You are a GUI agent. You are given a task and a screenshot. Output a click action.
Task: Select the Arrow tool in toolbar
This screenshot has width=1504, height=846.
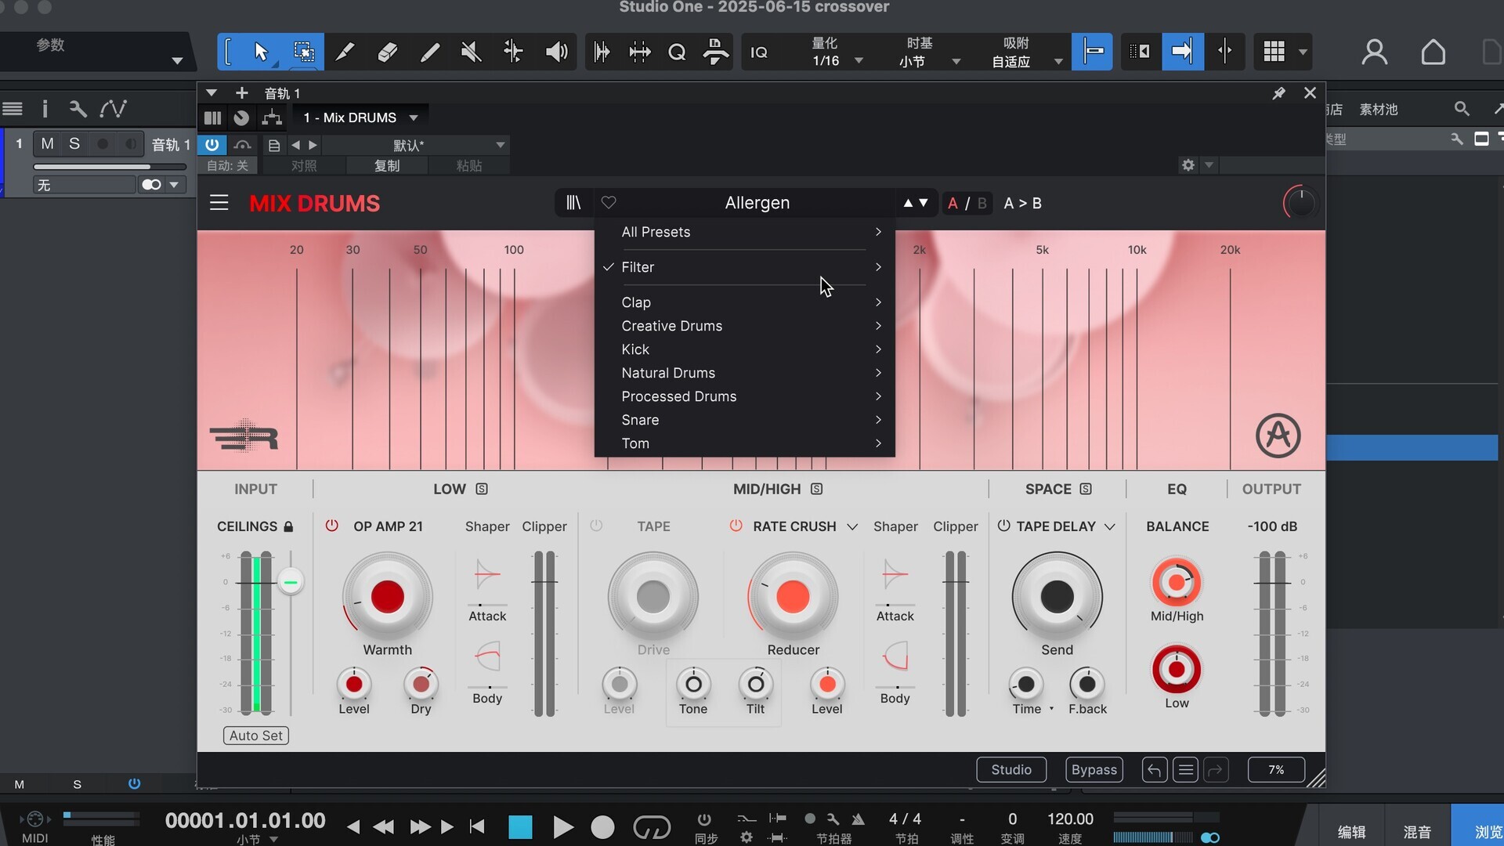pos(261,52)
